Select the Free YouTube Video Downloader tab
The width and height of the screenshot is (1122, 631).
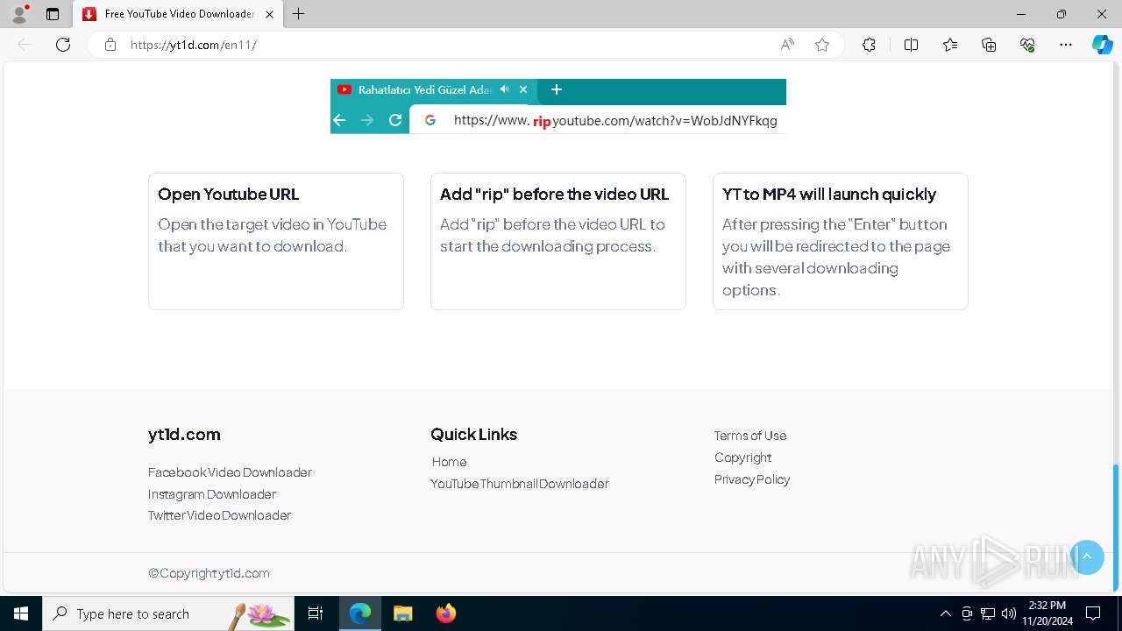178,14
